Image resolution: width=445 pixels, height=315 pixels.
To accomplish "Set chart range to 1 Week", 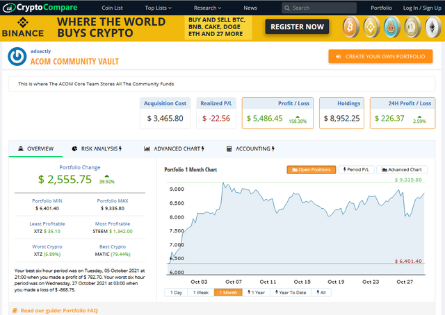I will (201, 292).
